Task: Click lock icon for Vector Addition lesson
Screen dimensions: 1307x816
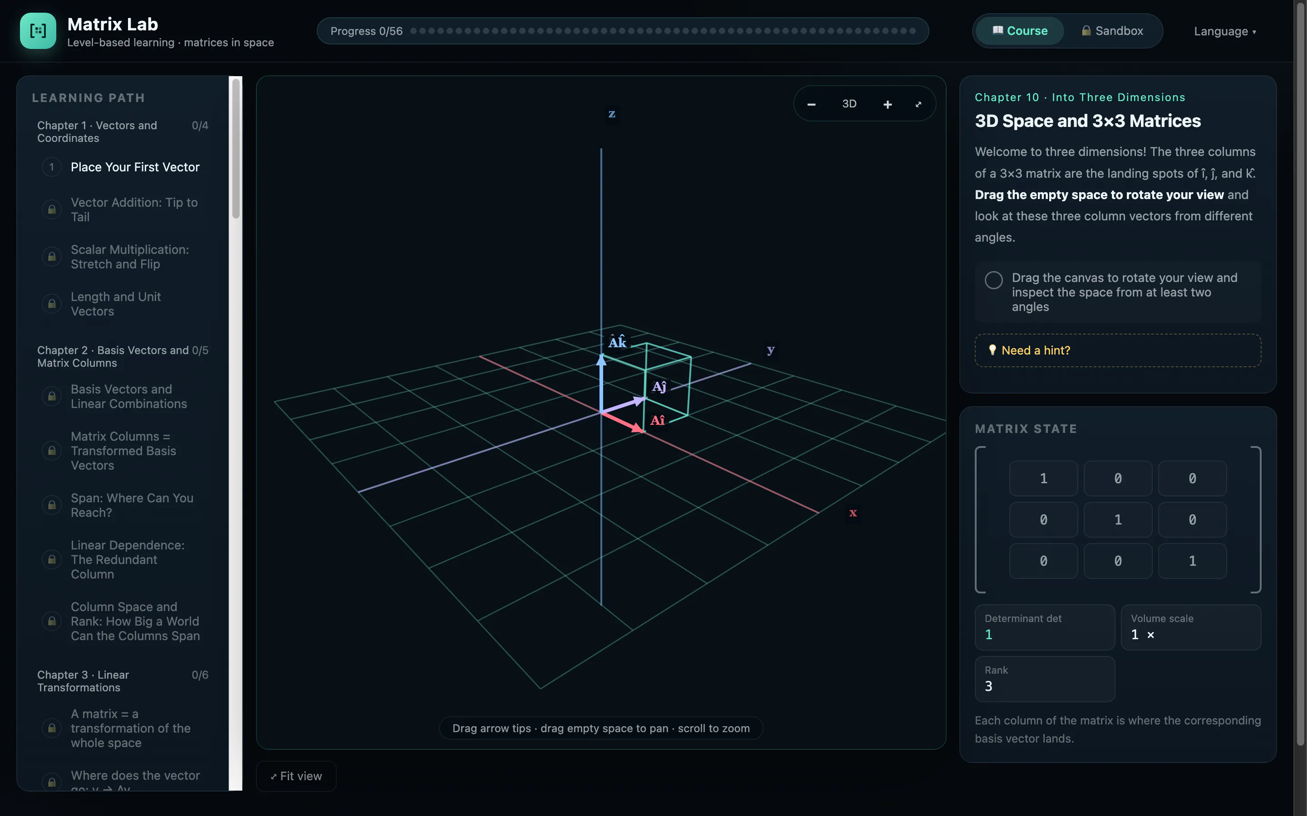Action: point(52,209)
